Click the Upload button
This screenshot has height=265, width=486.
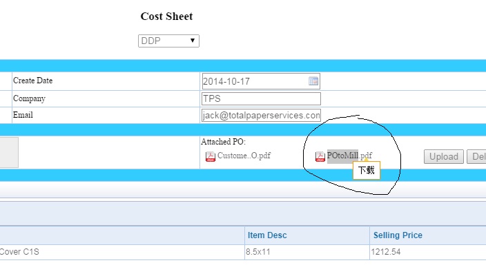[443, 156]
